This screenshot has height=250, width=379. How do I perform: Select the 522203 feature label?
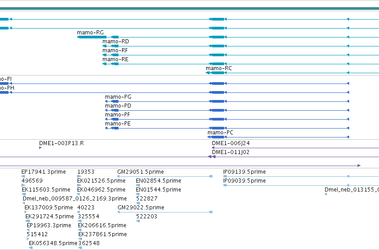147,217
